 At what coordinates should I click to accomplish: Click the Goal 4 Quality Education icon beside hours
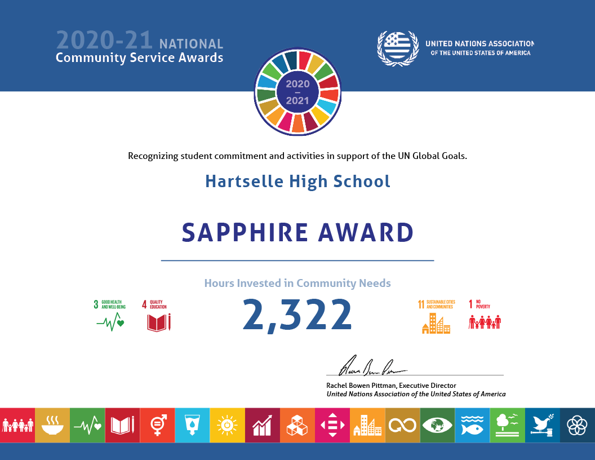pyautogui.click(x=157, y=315)
